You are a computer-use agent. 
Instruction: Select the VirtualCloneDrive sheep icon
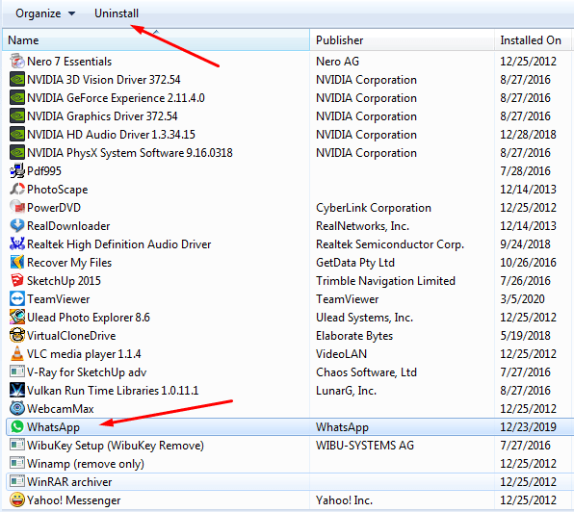(x=17, y=335)
